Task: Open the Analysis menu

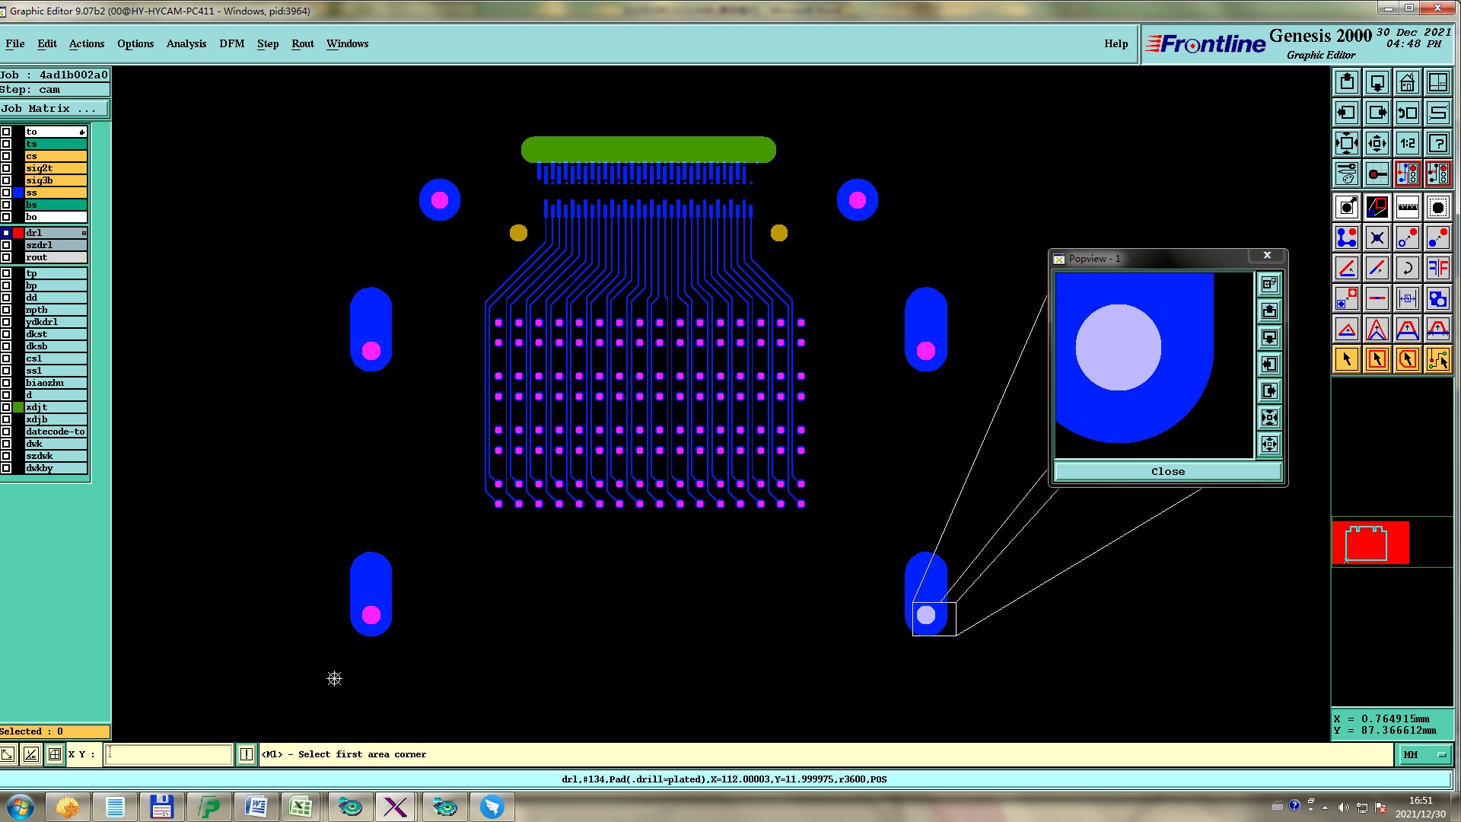Action: coord(186,43)
